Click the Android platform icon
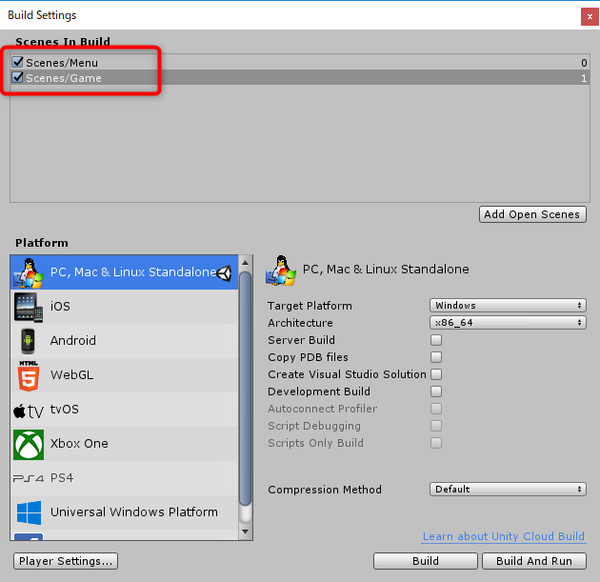The width and height of the screenshot is (600, 582). (x=29, y=341)
